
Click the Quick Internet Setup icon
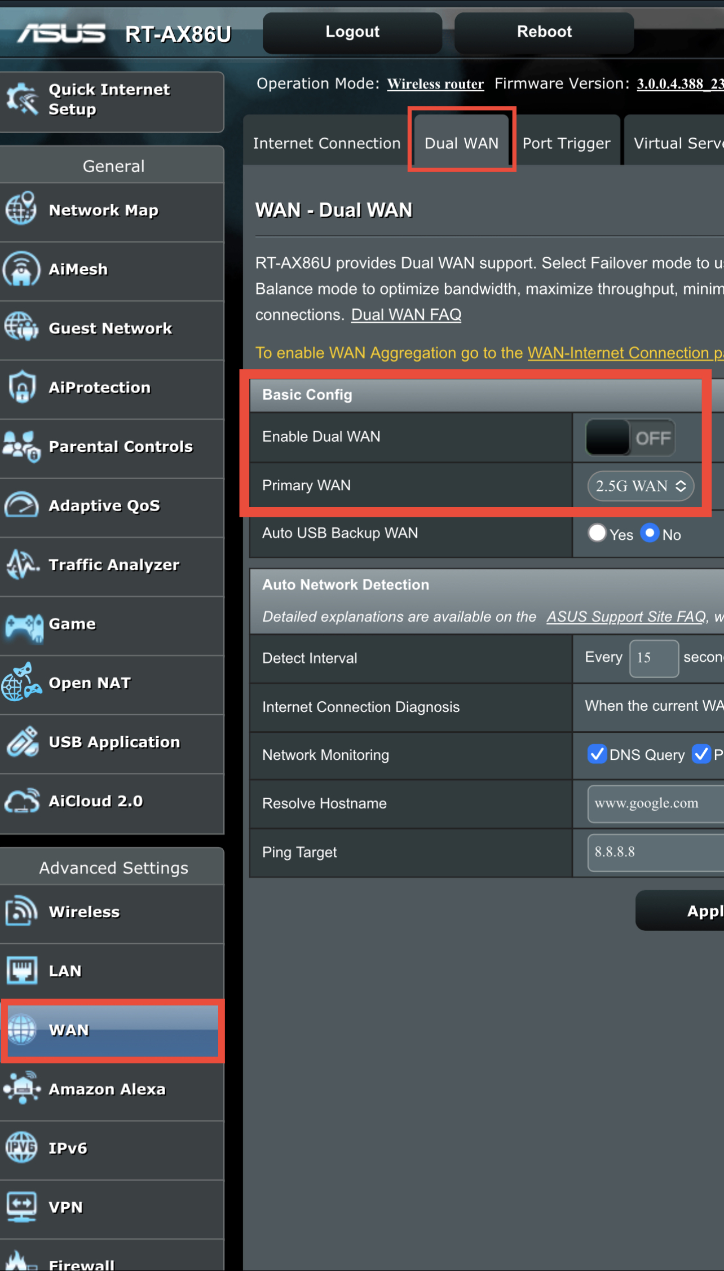pos(23,99)
